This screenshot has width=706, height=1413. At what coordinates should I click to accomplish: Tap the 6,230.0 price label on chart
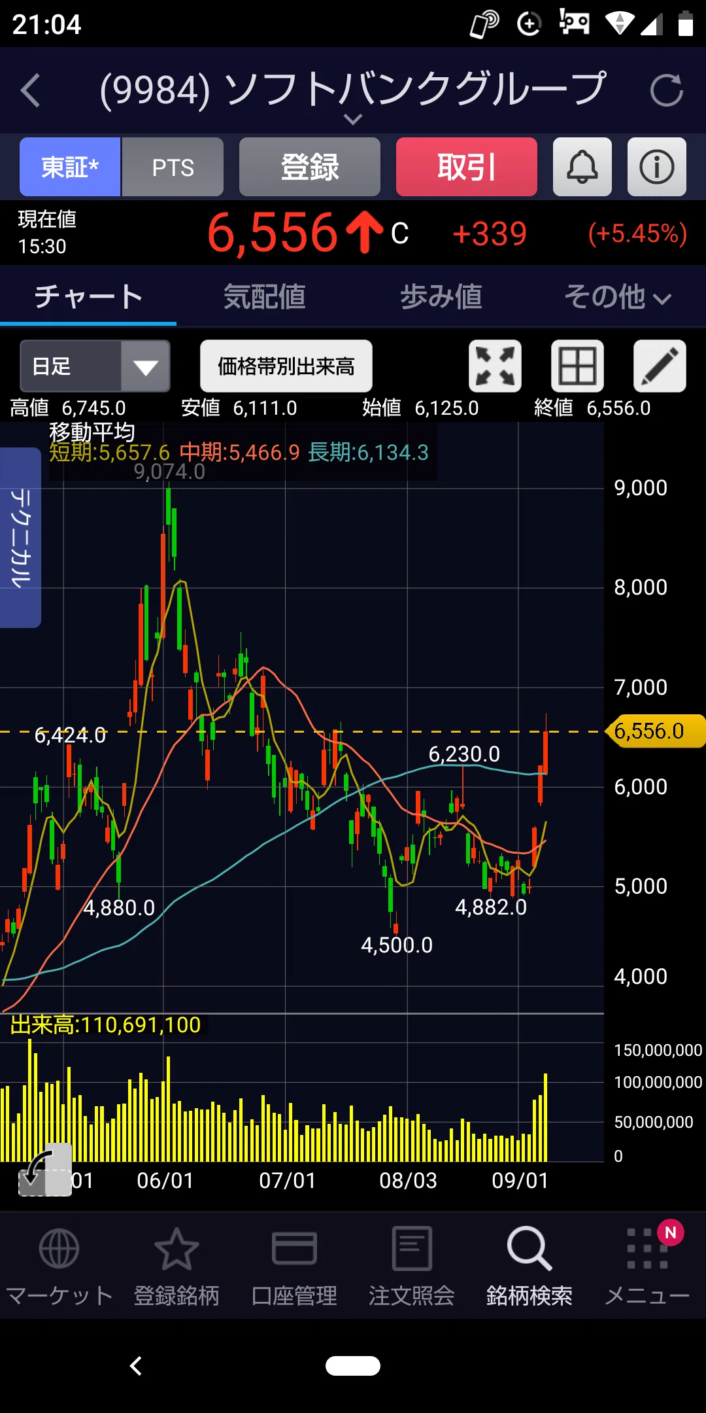[464, 754]
